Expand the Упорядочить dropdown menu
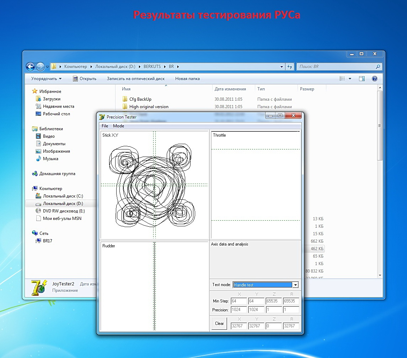This screenshot has height=358, width=407. [x=46, y=79]
